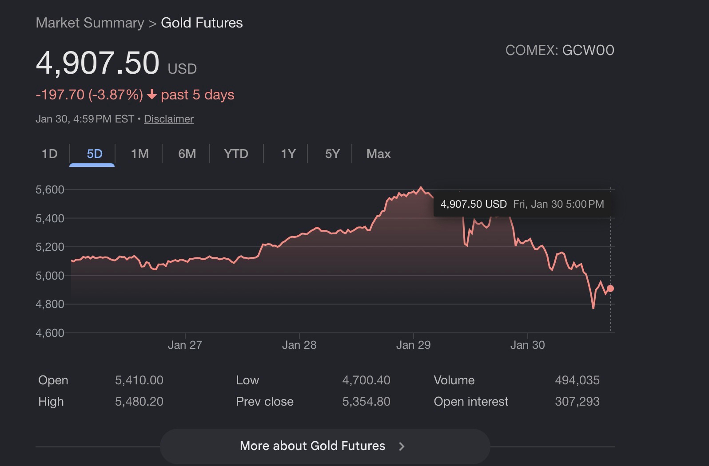Switch to the 1M chart range

click(x=139, y=154)
